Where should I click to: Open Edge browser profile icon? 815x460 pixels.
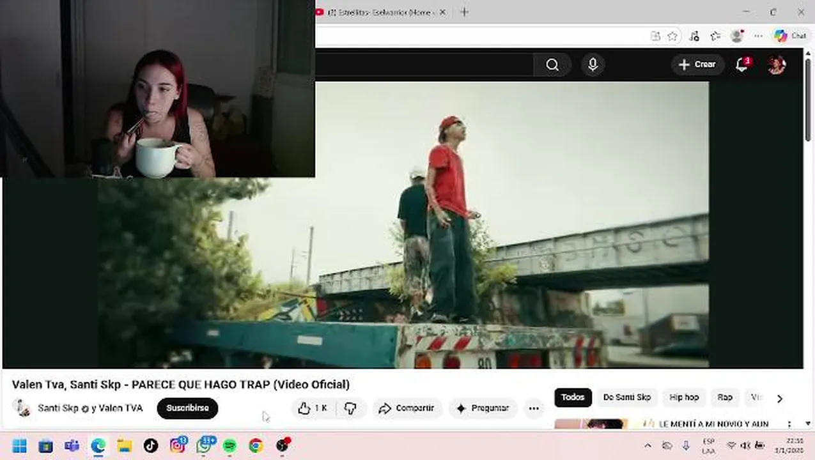[x=737, y=36]
